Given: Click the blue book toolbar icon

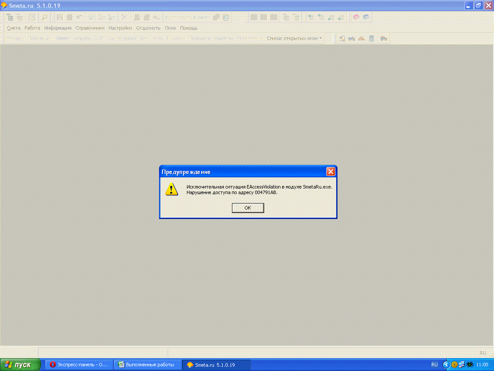Looking at the screenshot, I should 366,17.
